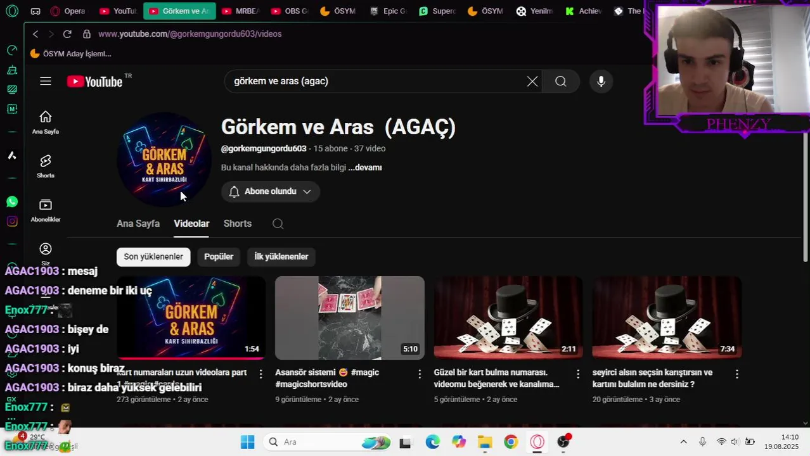Click the site lock icon in the address bar
The height and width of the screenshot is (456, 810).
(x=86, y=34)
